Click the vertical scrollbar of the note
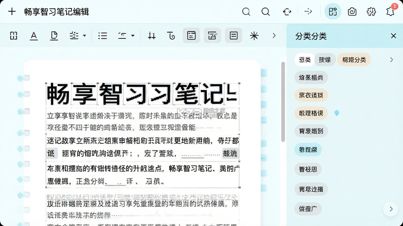Image resolution: width=403 pixels, height=226 pixels. coord(283,102)
